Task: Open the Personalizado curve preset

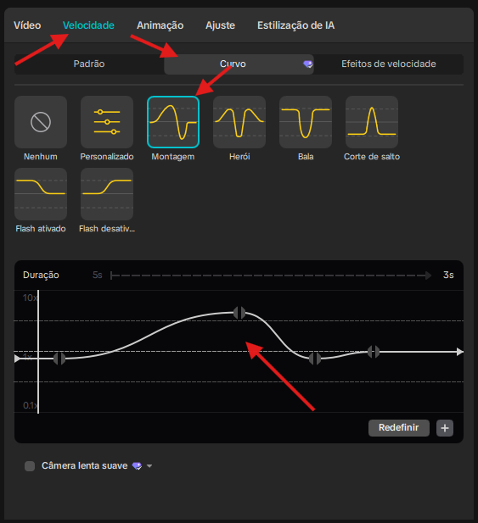Action: coord(107,122)
